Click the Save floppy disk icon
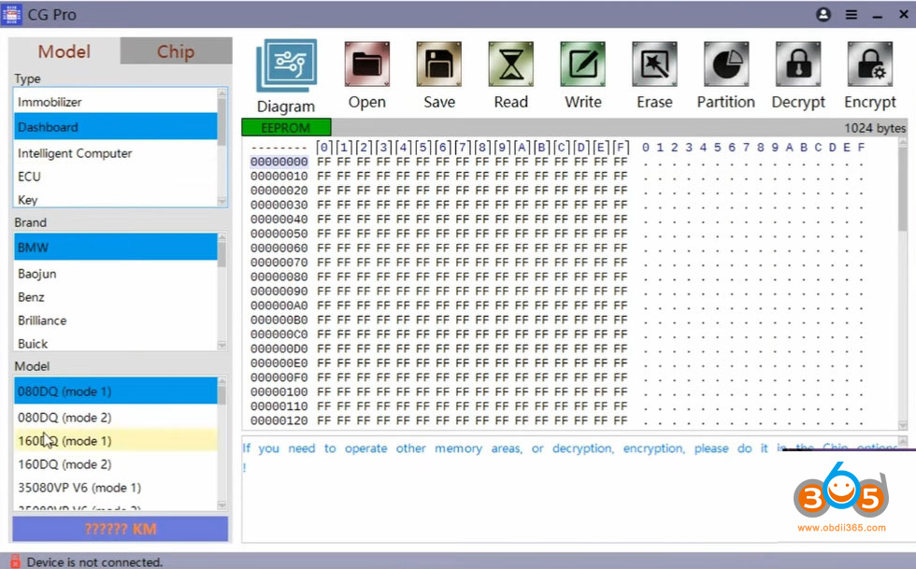916x569 pixels. click(438, 65)
